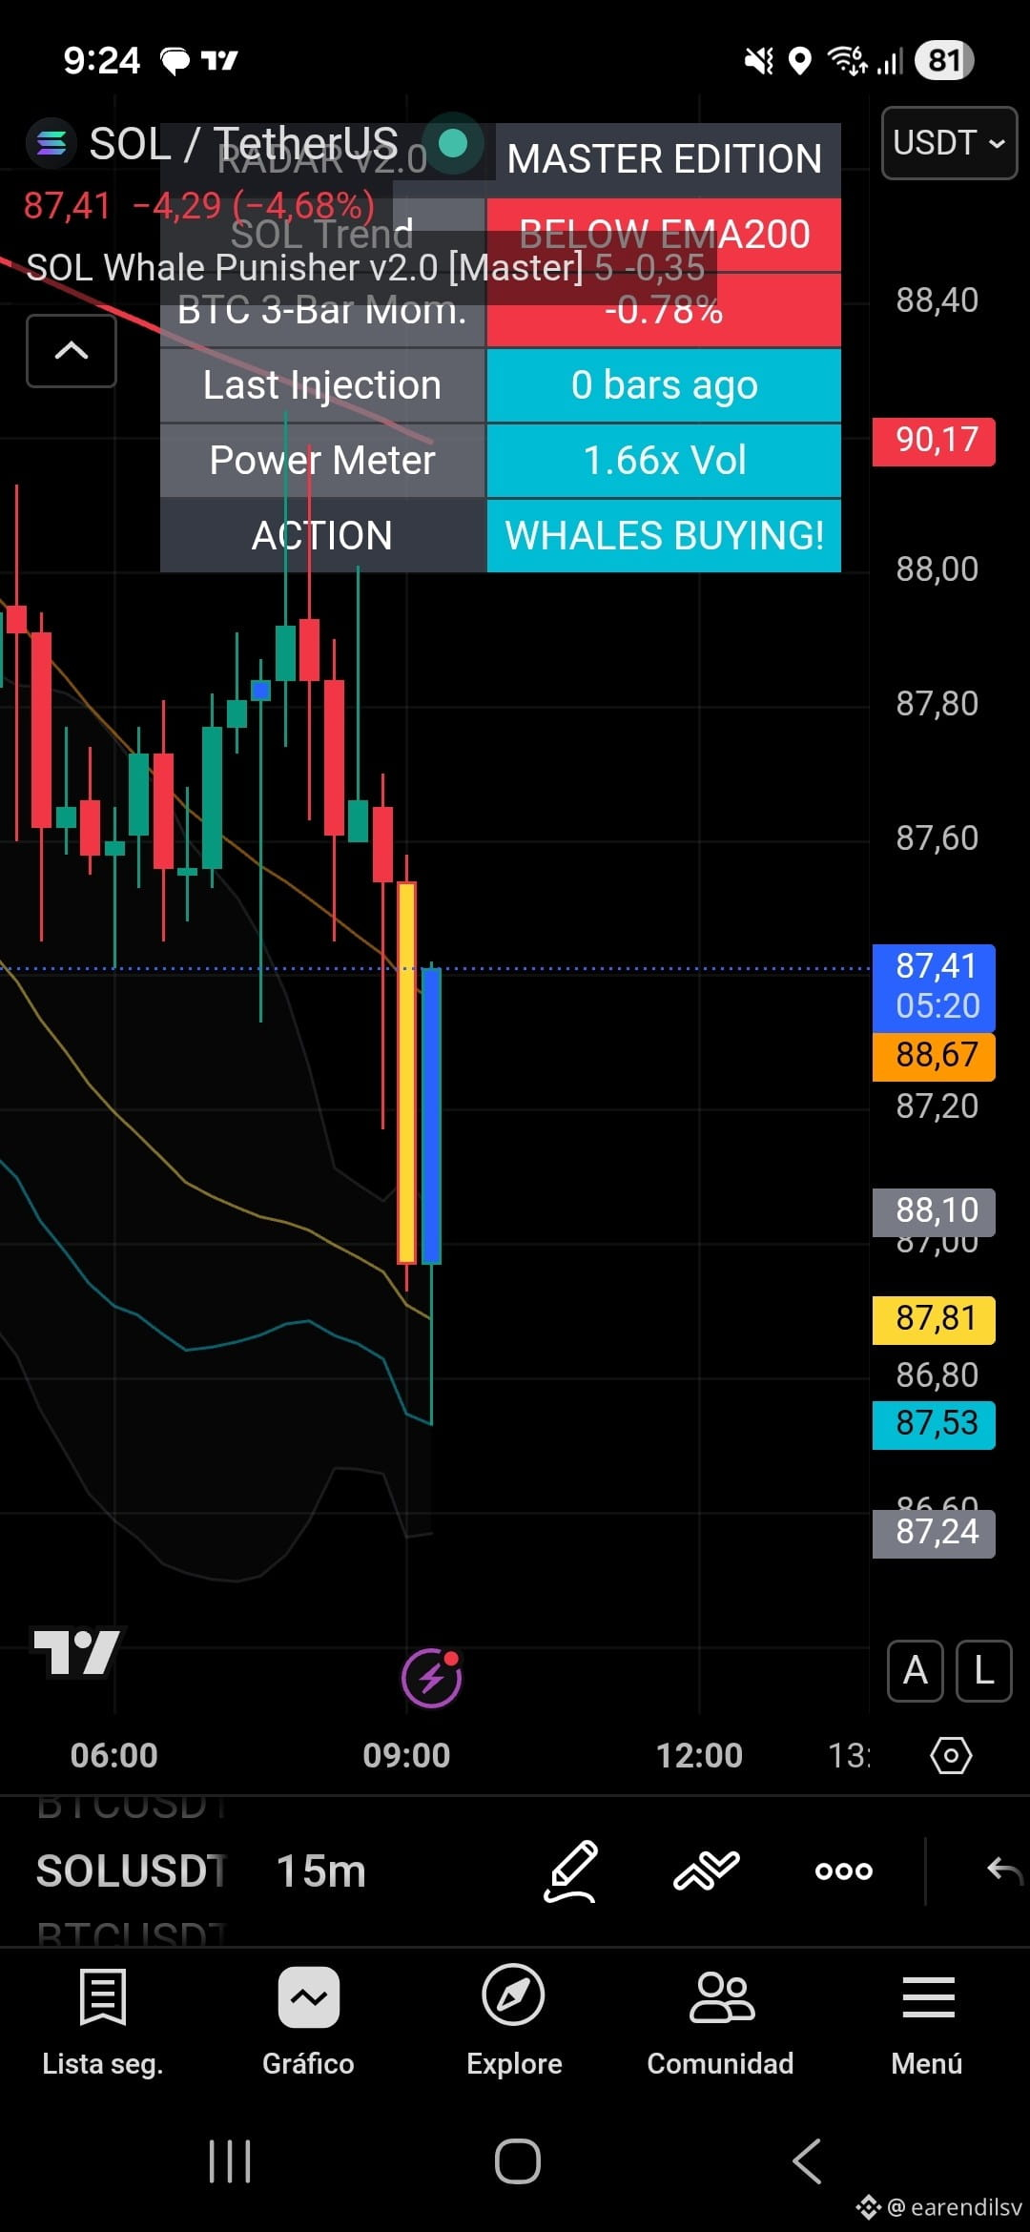
Task: Toggle auto scale with the A button
Action: [916, 1671]
